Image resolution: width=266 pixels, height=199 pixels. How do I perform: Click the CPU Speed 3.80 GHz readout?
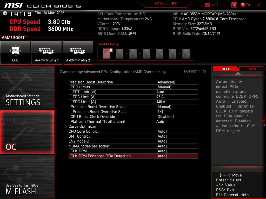click(x=40, y=22)
